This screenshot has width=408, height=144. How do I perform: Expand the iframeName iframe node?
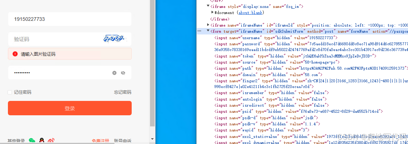(208, 25)
